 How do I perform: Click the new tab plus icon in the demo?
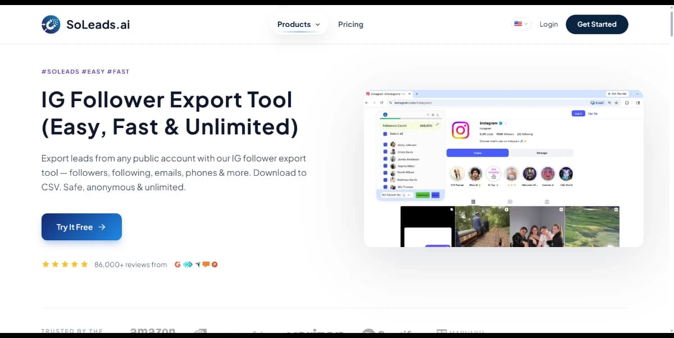point(417,94)
